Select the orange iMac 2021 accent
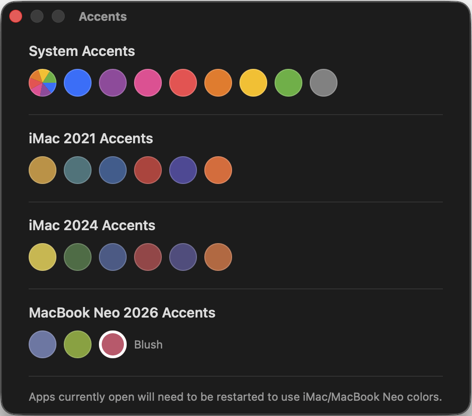 click(218, 170)
